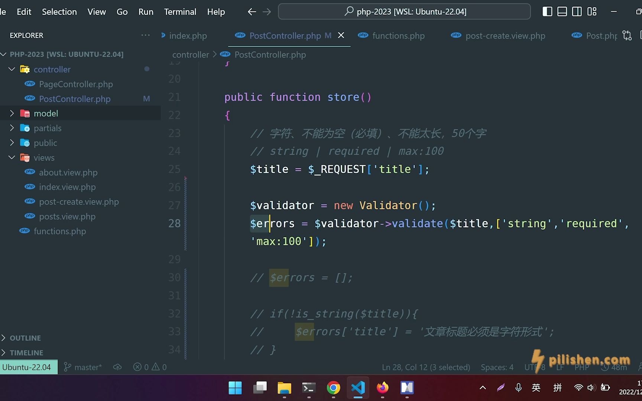This screenshot has height=401, width=642.
Task: Toggle the bottom panel
Action: click(x=562, y=12)
